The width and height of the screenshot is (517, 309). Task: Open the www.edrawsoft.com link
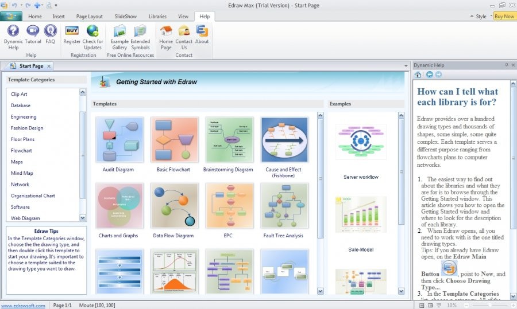coord(23,306)
